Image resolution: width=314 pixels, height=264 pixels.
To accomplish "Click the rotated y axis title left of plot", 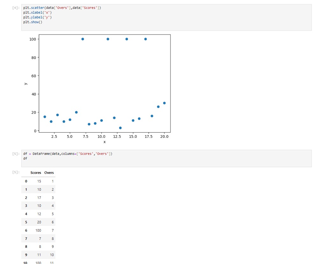I will (x=26, y=84).
